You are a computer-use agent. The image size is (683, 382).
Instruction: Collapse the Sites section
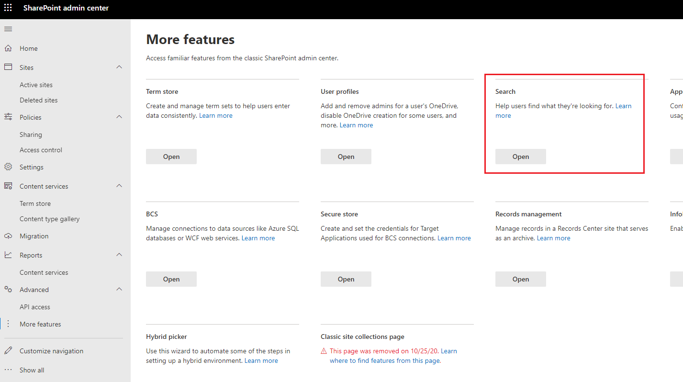(119, 67)
